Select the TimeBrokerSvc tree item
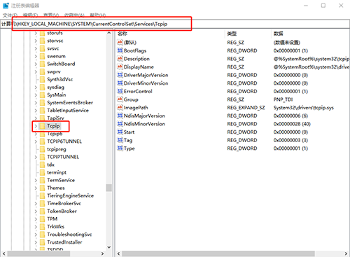This screenshot has width=350, height=257. click(x=64, y=203)
